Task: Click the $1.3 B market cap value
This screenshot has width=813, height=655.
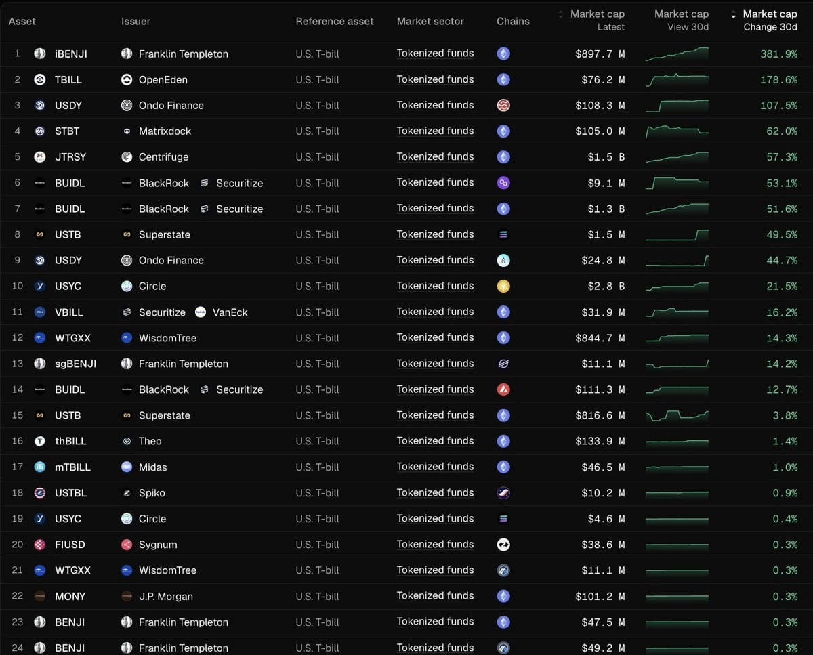Action: [606, 209]
